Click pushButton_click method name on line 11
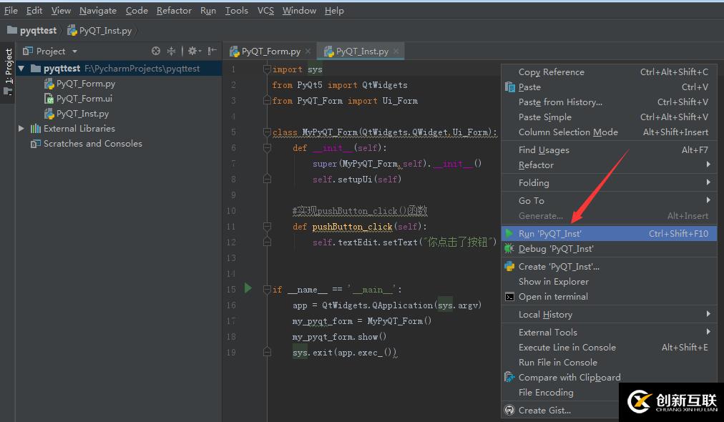The image size is (724, 422). tap(352, 227)
